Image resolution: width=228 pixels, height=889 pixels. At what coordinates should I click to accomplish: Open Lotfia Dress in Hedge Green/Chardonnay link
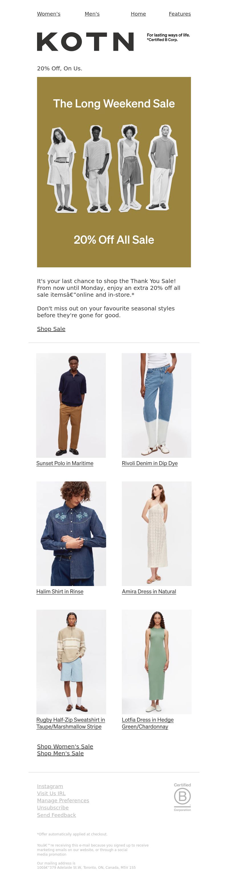(148, 723)
